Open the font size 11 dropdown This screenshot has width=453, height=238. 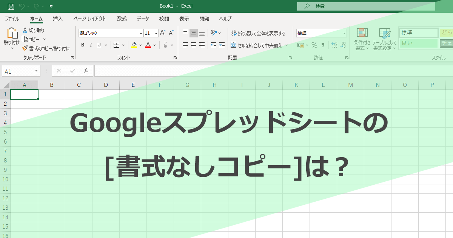[x=156, y=33]
